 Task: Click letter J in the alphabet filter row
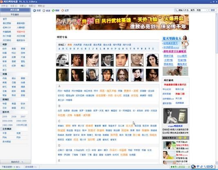click(x=93, y=49)
